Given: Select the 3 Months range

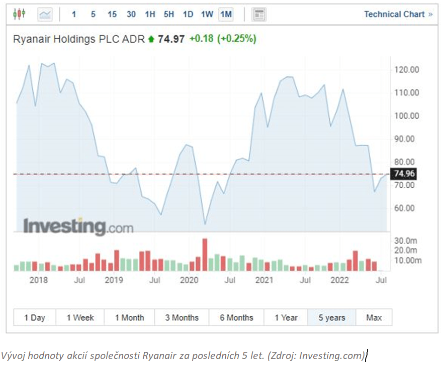Looking at the screenshot, I should (182, 318).
